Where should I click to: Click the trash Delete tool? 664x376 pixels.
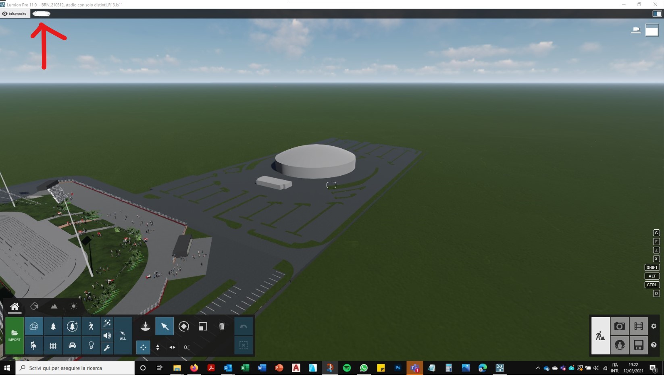[x=222, y=326]
